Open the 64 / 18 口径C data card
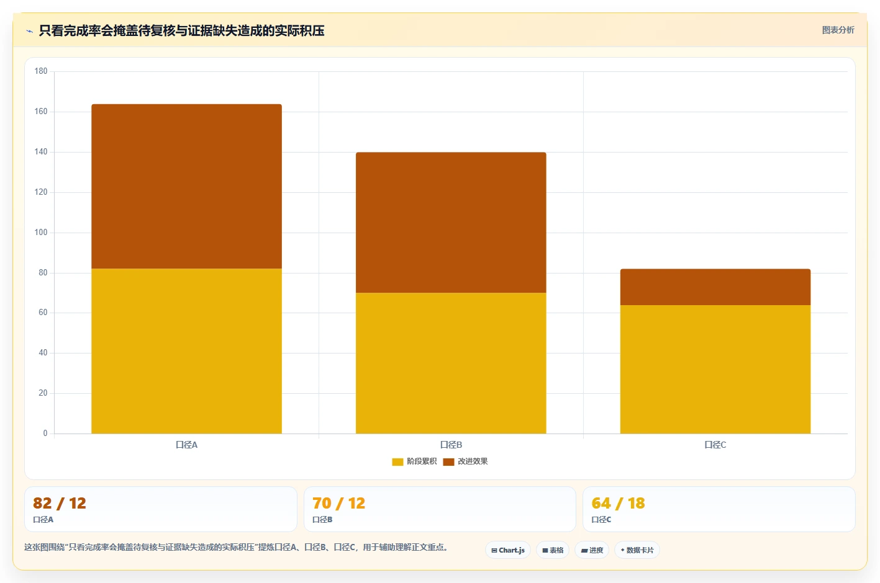The height and width of the screenshot is (583, 880). (719, 509)
